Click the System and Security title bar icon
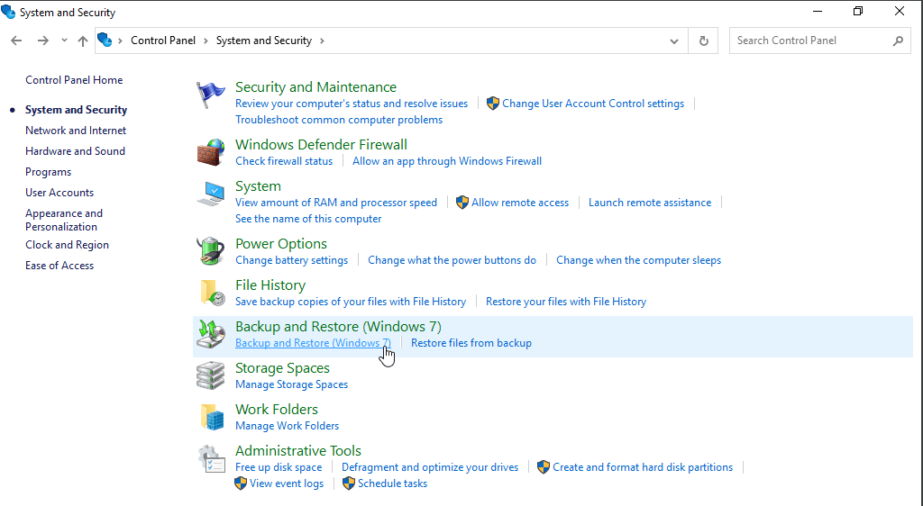 point(8,12)
